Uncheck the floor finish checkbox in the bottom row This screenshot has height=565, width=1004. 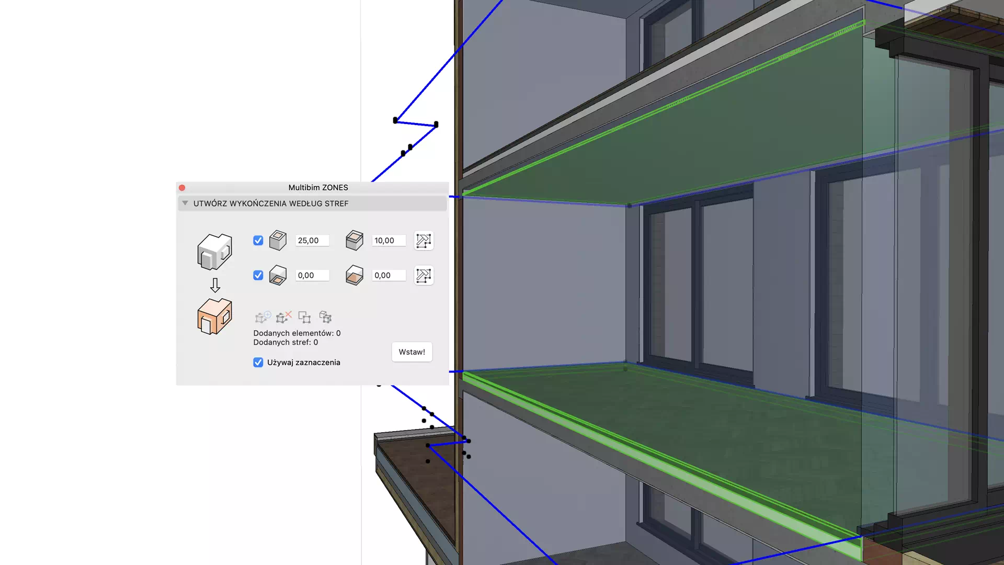(258, 275)
